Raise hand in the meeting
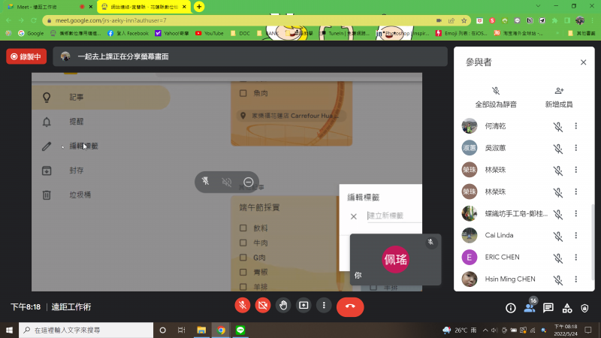Viewport: 601px width, 338px height. pos(283,306)
